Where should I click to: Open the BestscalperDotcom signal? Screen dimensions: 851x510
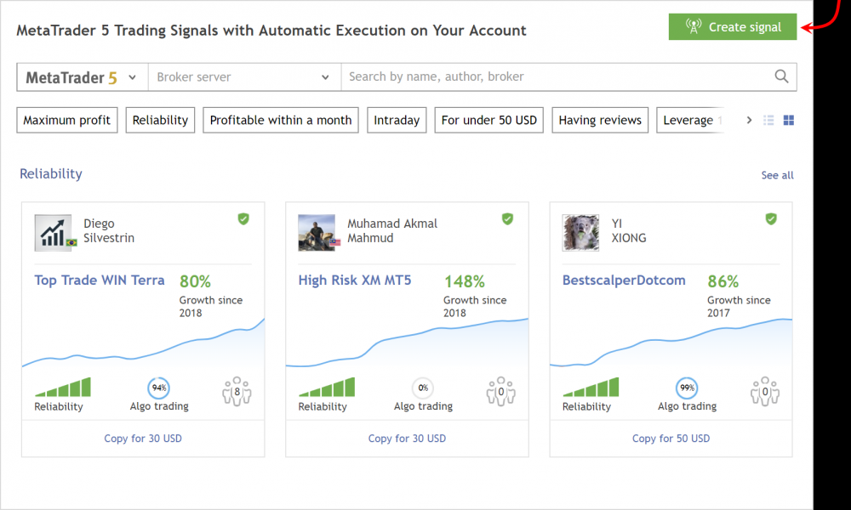(624, 280)
